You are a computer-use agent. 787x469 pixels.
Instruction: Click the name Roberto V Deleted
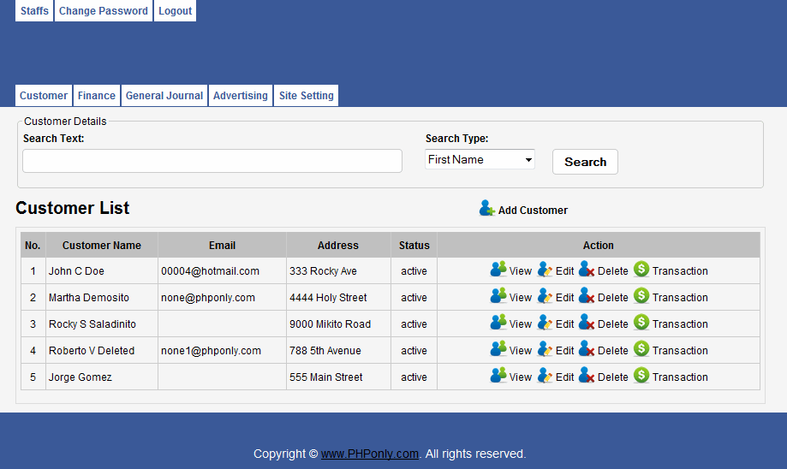click(92, 351)
